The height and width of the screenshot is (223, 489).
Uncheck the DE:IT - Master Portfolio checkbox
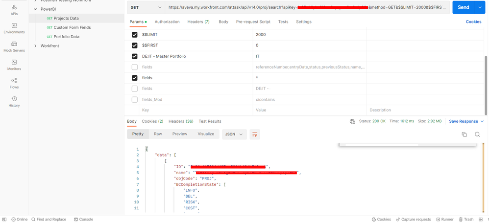[135, 56]
